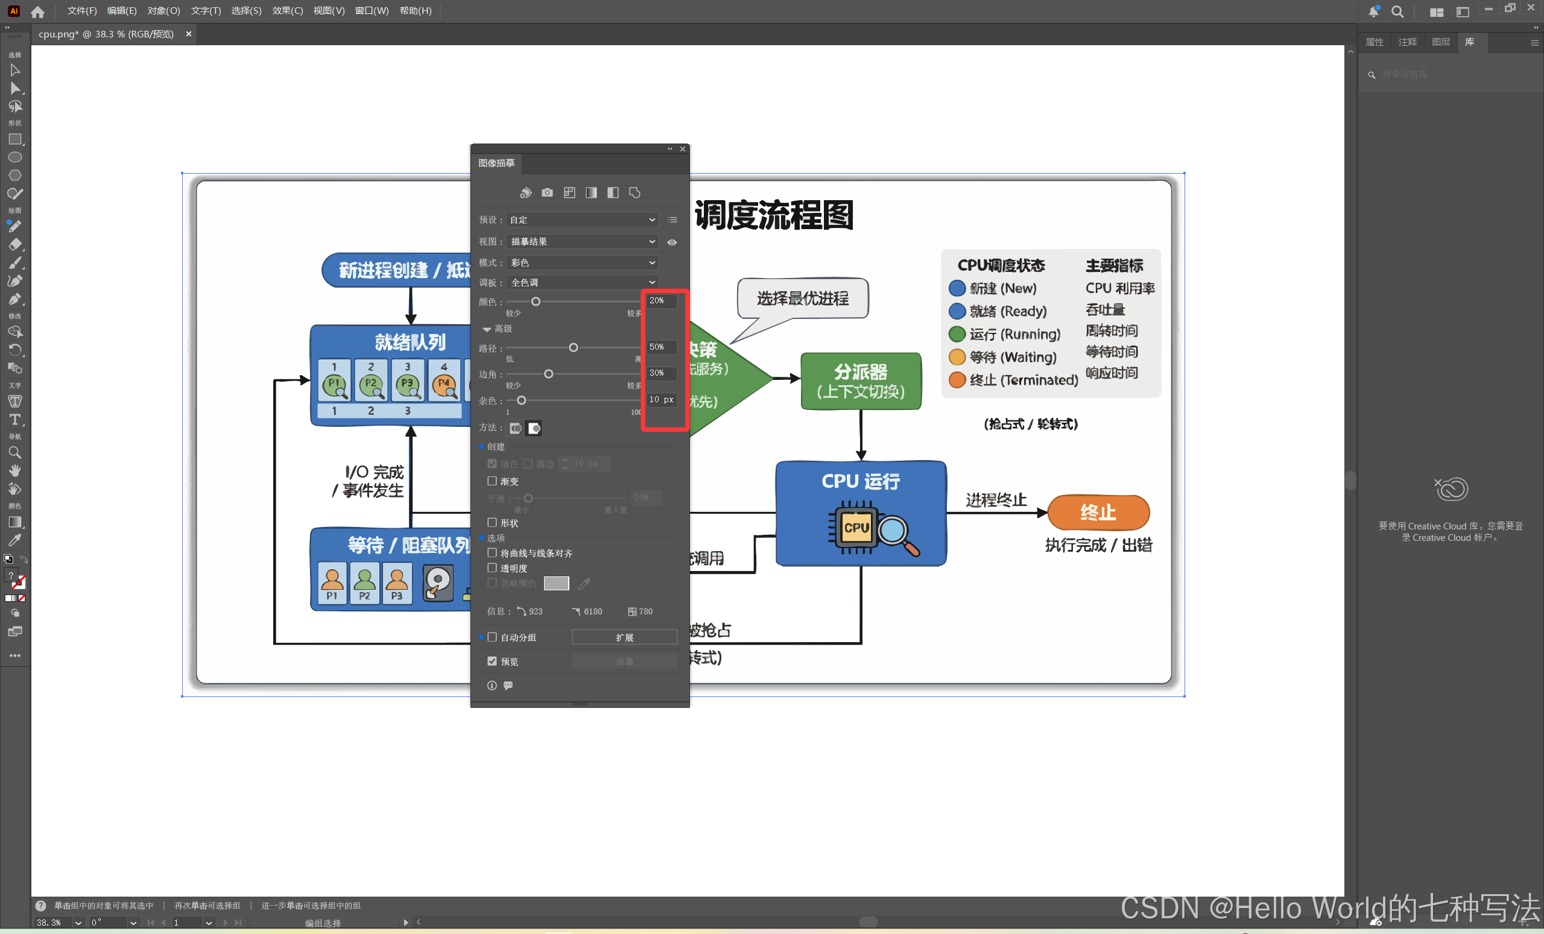Viewport: 1544px width, 934px height.
Task: Open the 预设 dropdown set to 自定
Action: [581, 220]
